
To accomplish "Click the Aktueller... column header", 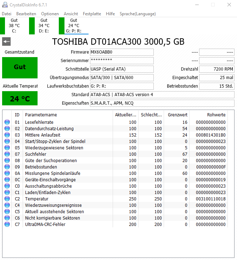I will tap(125, 115).
